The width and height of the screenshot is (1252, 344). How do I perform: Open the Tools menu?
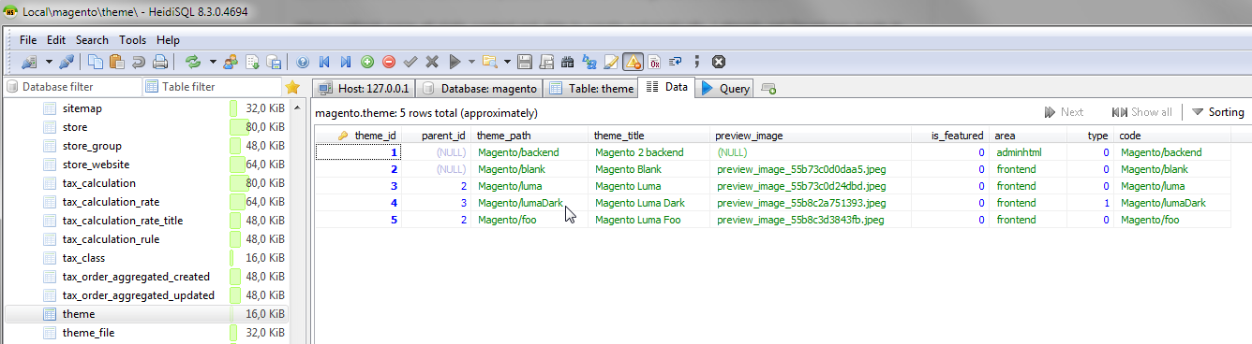(132, 40)
